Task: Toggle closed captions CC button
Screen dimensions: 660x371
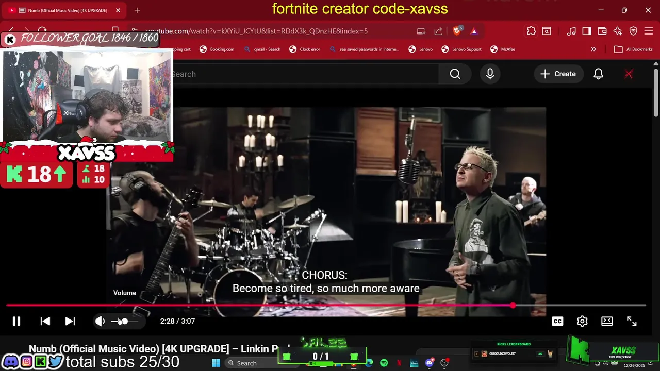Action: 557,321
